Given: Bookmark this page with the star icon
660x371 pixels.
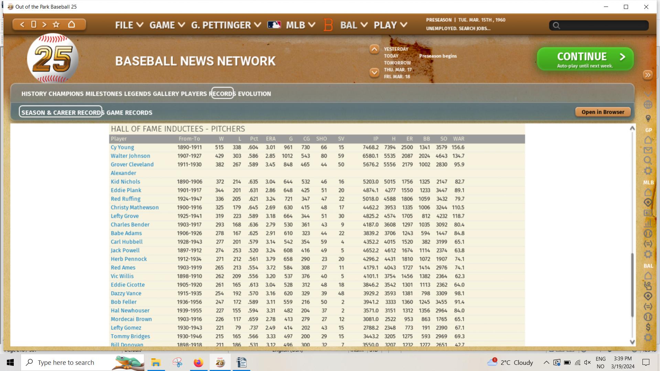Looking at the screenshot, I should 56,24.
